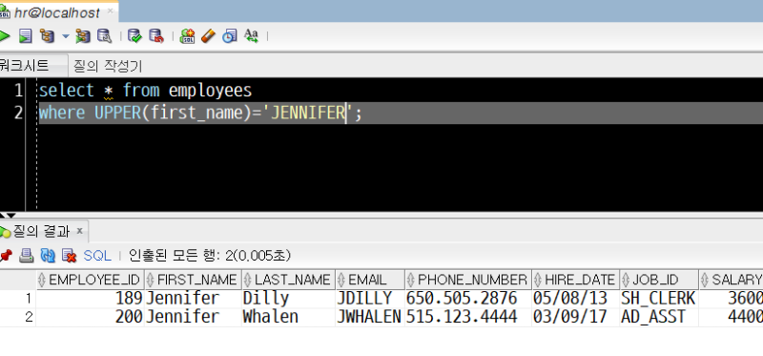
Task: Click line number 1 in the editor gutter
Action: pyautogui.click(x=18, y=91)
